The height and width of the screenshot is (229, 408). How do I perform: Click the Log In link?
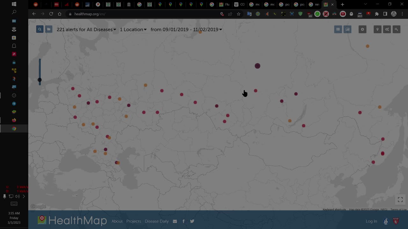point(371,221)
